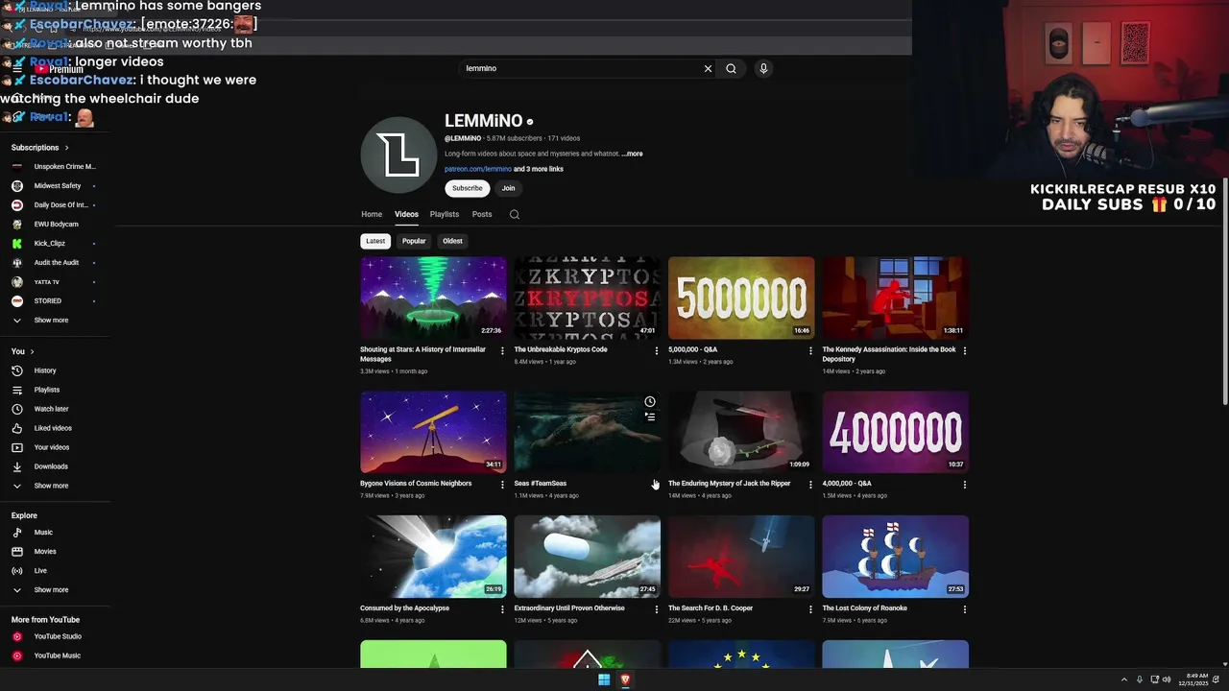Play the 4000000 Q&A thumbnail
The height and width of the screenshot is (691, 1229).
point(895,432)
